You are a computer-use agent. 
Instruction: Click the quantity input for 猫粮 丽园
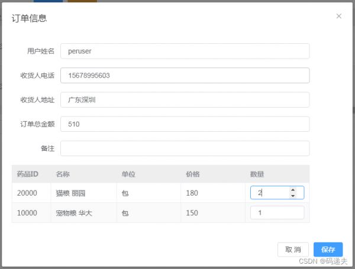[x=277, y=193]
